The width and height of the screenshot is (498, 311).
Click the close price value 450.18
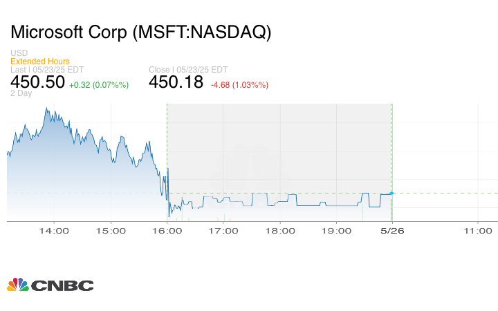176,82
